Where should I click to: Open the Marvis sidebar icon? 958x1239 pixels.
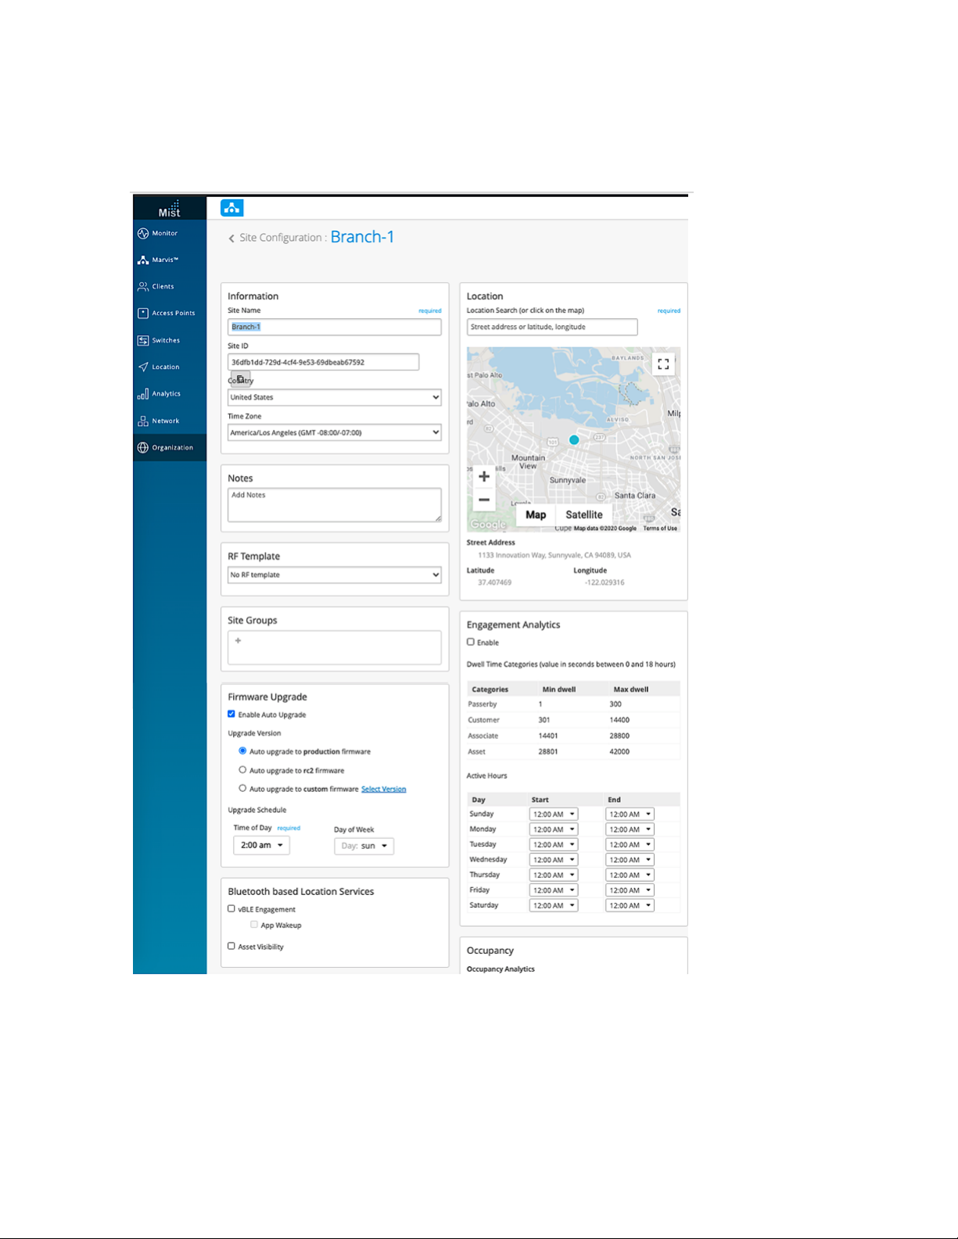click(x=143, y=260)
